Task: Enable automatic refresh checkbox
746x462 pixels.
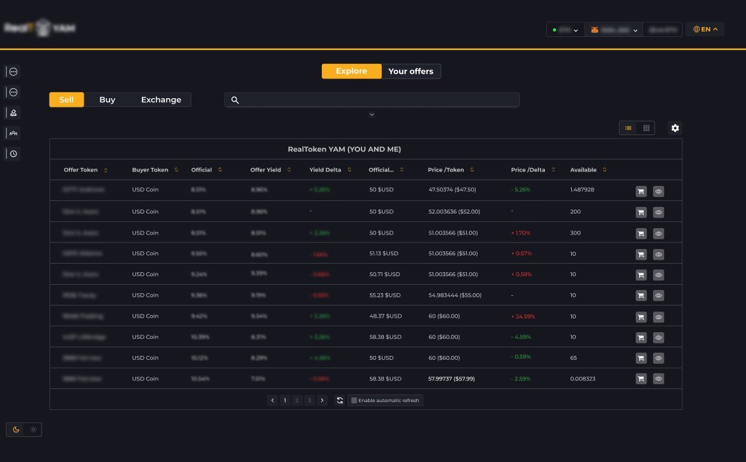Action: click(354, 400)
